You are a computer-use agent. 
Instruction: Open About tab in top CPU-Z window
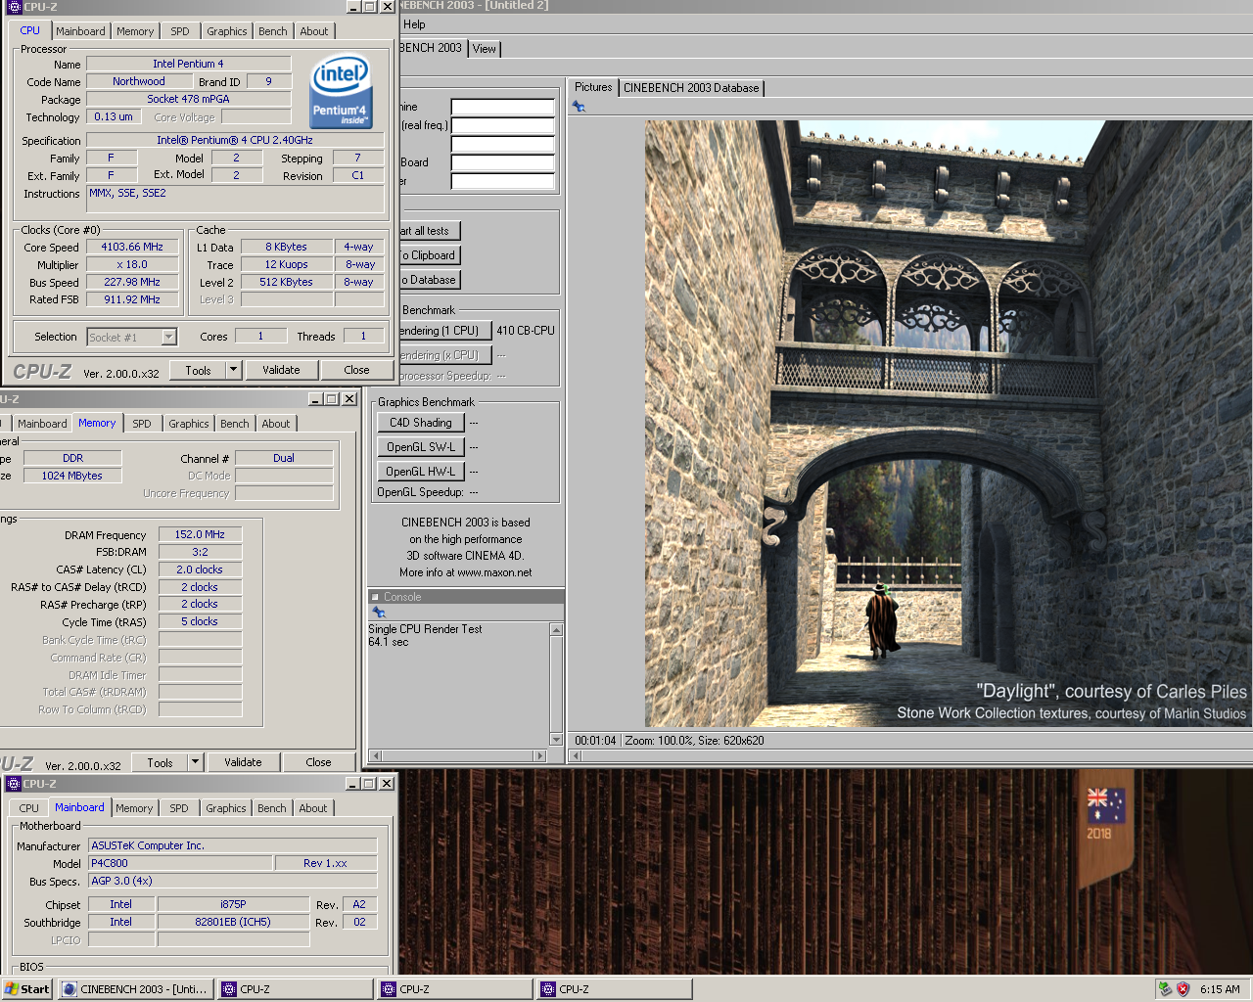coord(314,31)
